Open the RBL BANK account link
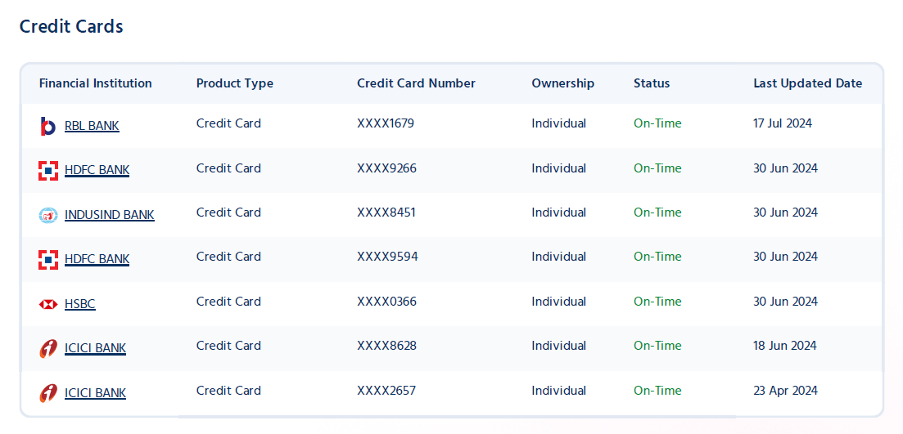This screenshot has width=903, height=434. [93, 126]
